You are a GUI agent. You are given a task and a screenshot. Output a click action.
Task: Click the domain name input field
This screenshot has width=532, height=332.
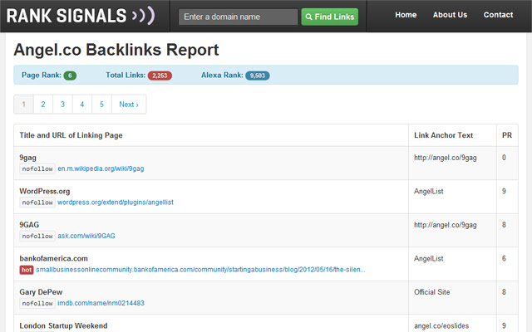(238, 17)
